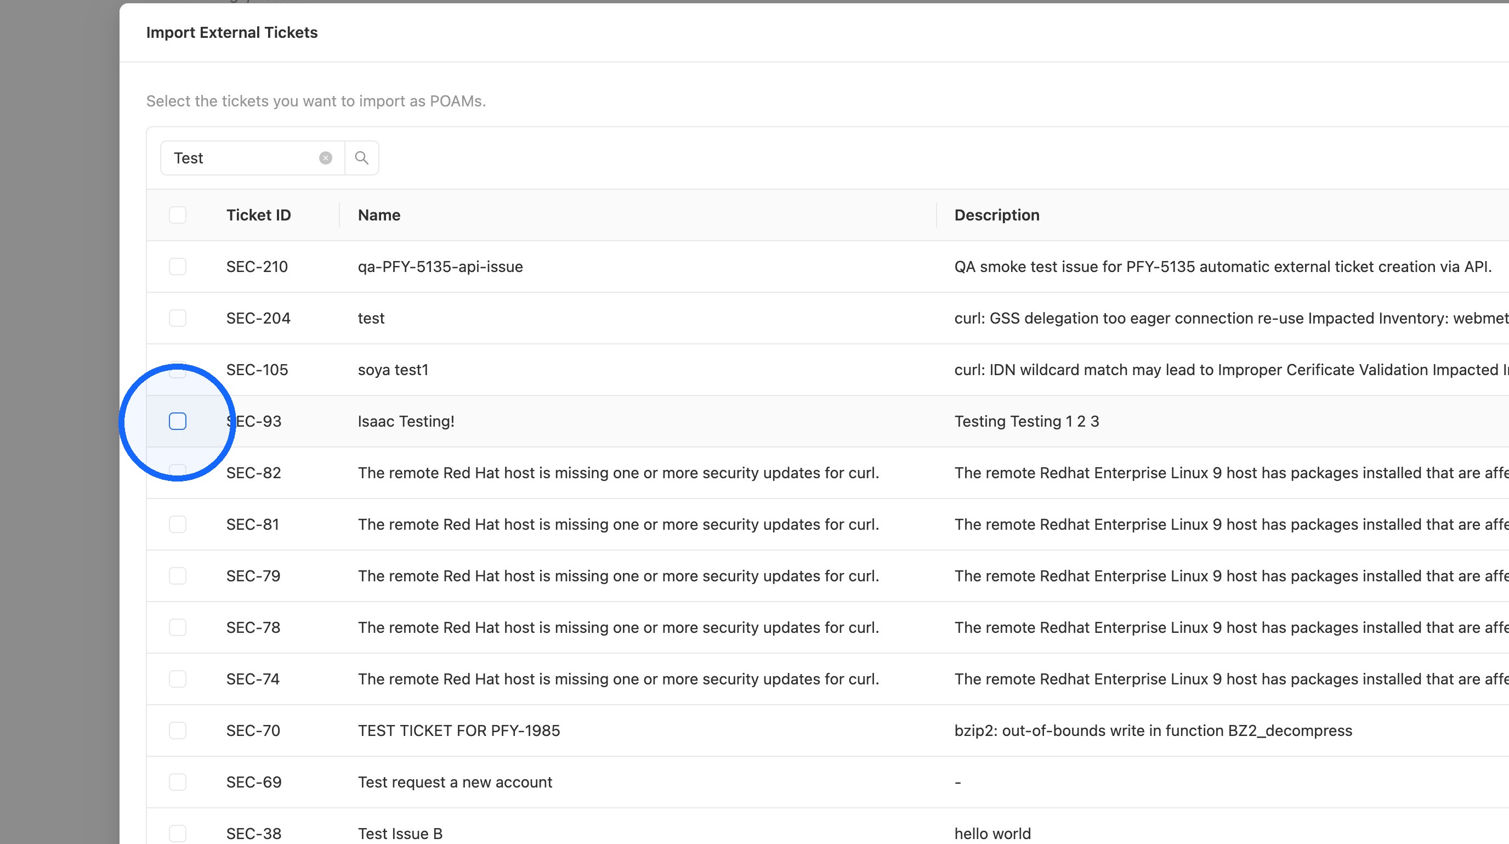
Task: Clear the Test search text
Action: 326,158
